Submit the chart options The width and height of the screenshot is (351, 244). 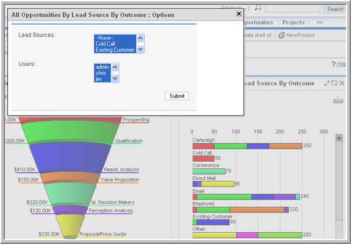coord(177,96)
